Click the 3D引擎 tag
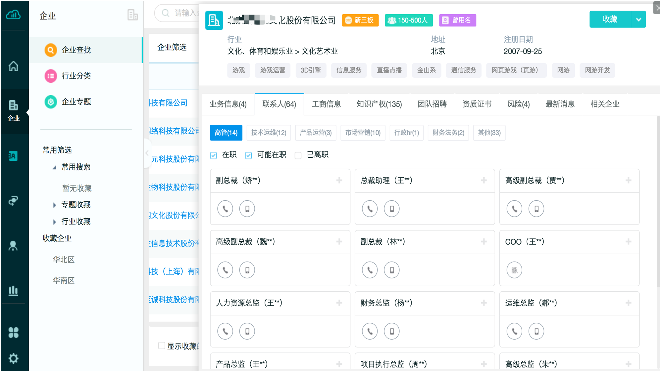The height and width of the screenshot is (371, 660). tap(311, 70)
